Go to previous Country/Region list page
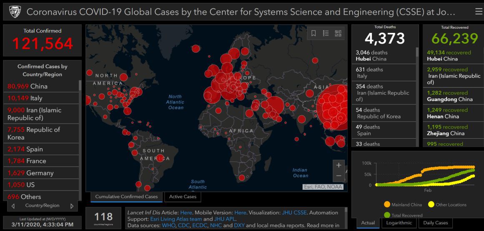 point(13,206)
